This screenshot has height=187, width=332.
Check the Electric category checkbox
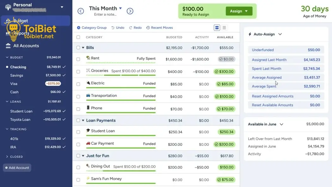[78, 84]
